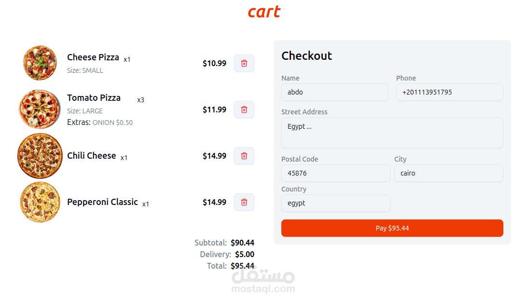Edit the Street Address text area
527x300 pixels.
click(x=392, y=133)
